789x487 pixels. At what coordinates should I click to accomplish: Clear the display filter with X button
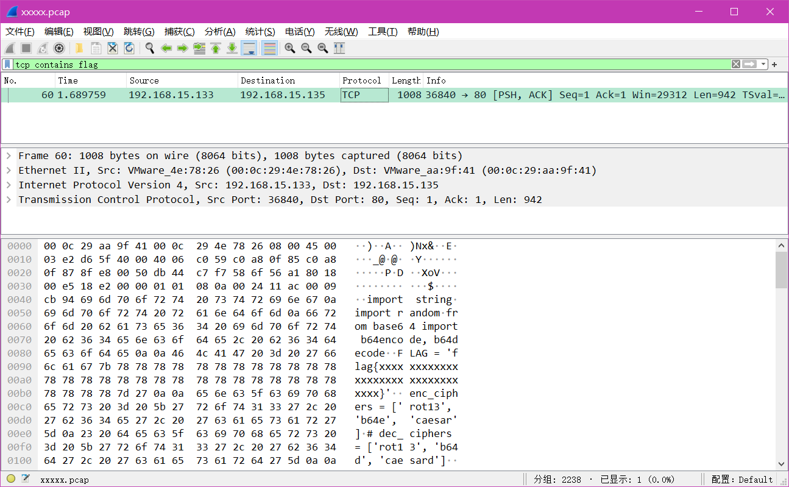pyautogui.click(x=736, y=64)
